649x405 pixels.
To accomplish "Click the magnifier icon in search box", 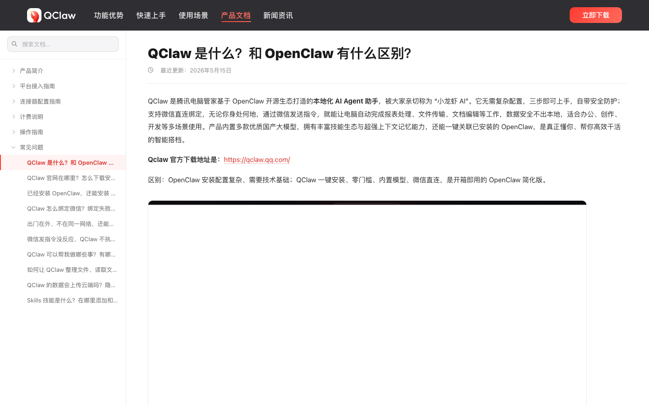I will click(14, 44).
